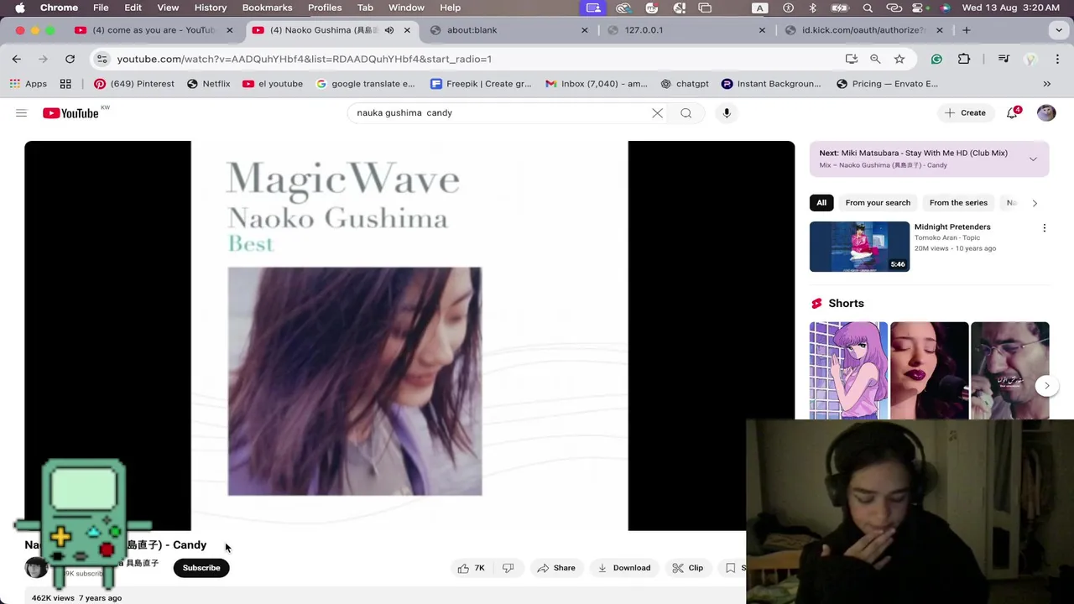1074x604 pixels.
Task: Switch to about:blank tab
Action: tap(508, 30)
